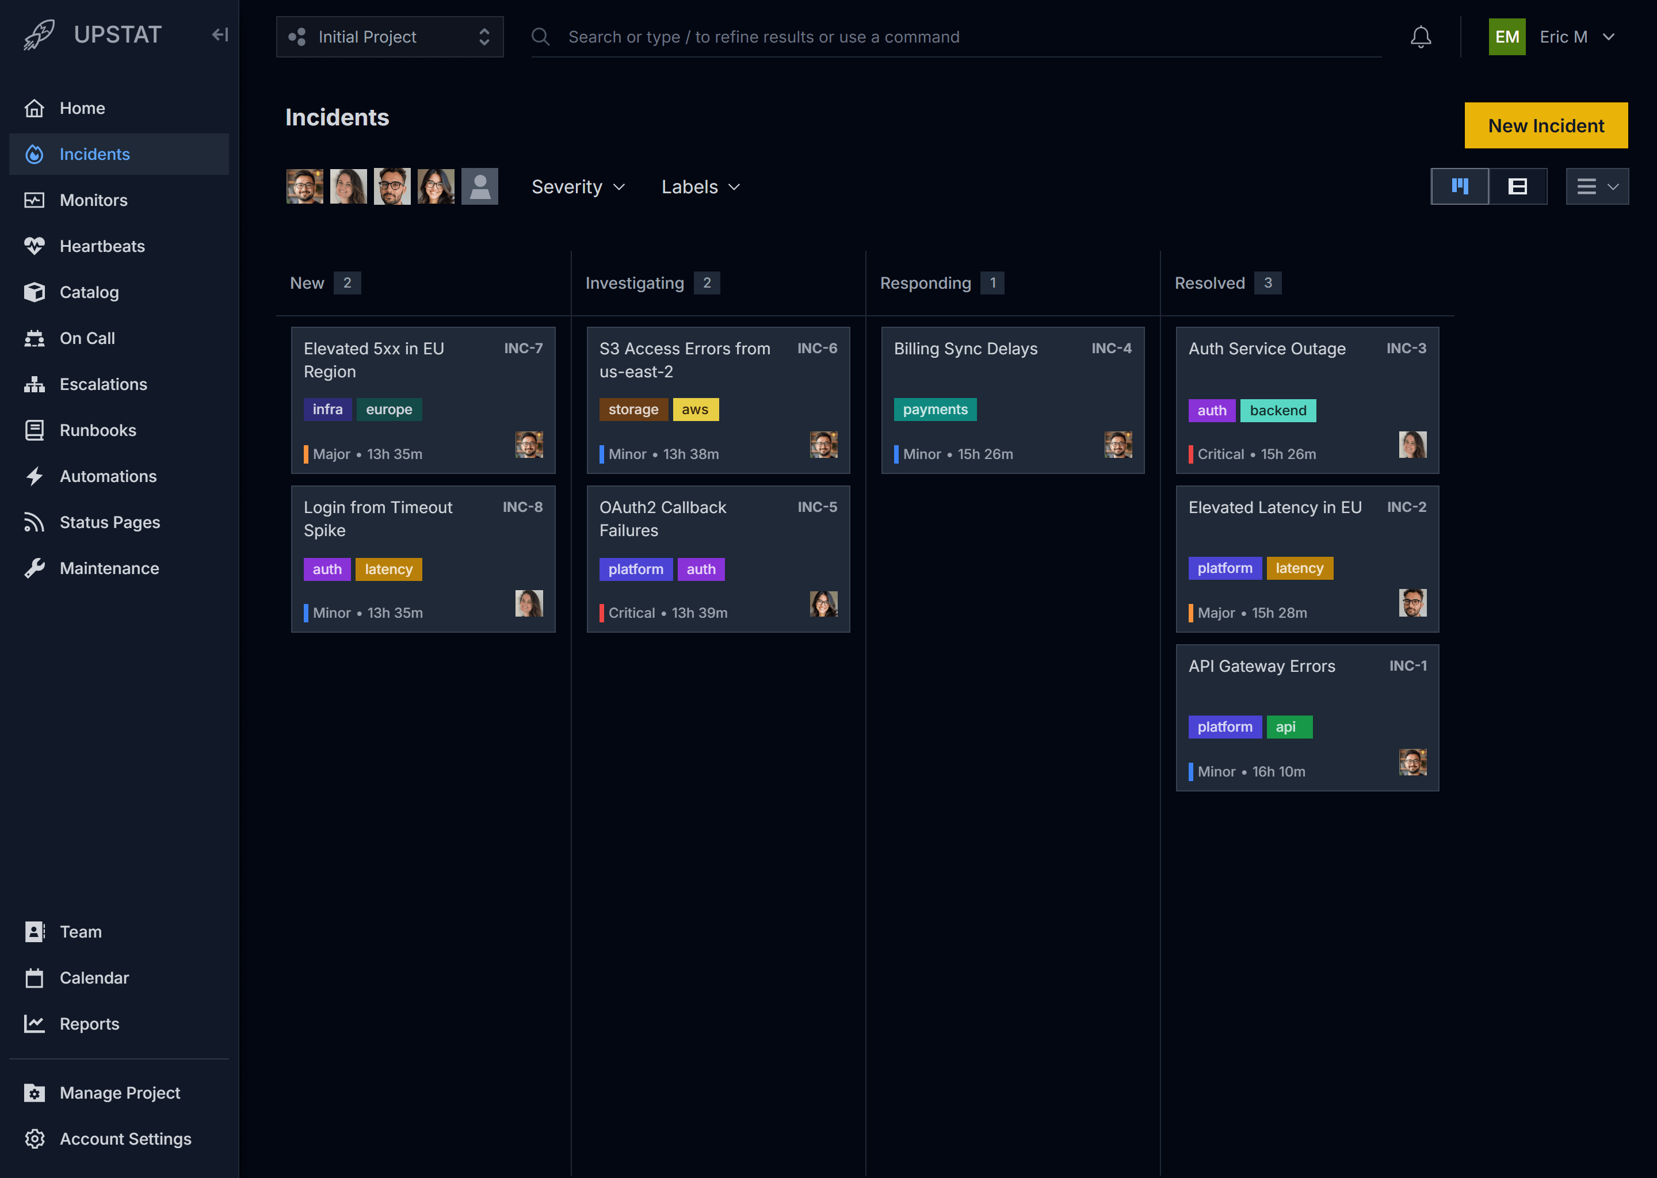Open the Initial Project selector
Screen dimensions: 1657x1178
click(x=390, y=37)
